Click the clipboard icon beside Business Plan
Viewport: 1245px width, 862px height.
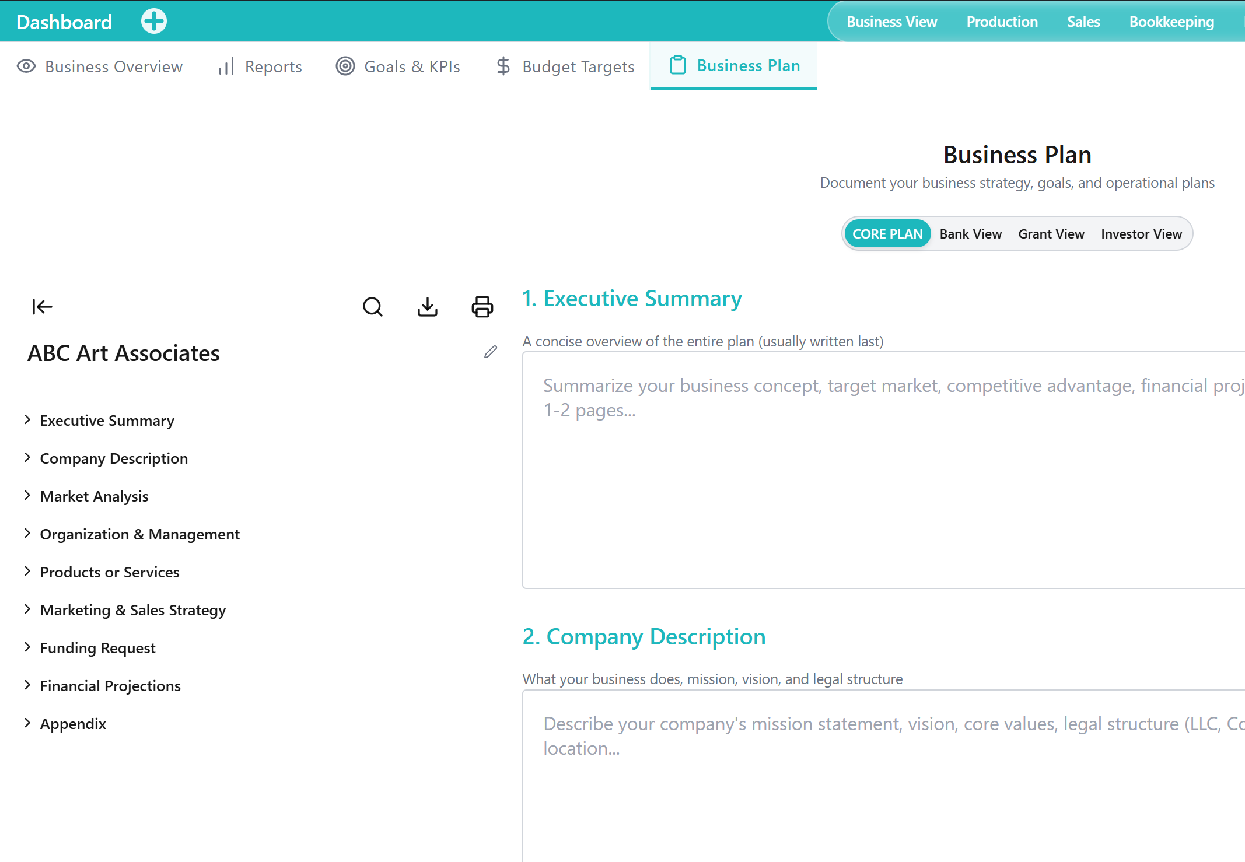pos(678,65)
